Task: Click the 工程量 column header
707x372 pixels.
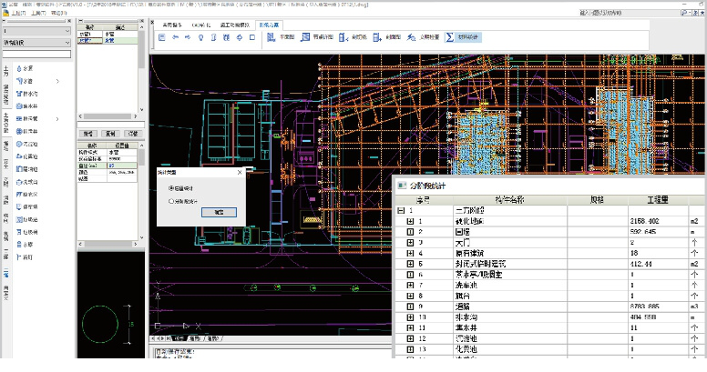Action: (x=658, y=199)
